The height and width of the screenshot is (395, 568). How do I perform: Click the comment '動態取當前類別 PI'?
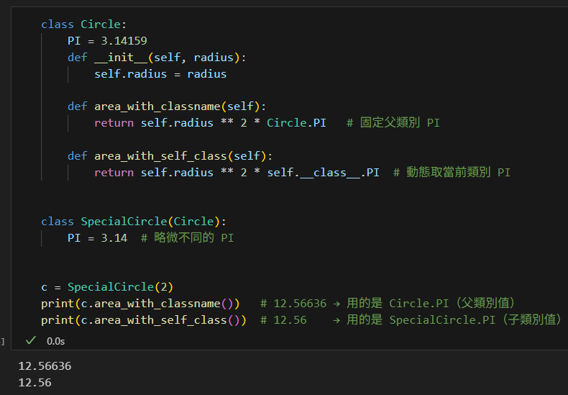(452, 173)
